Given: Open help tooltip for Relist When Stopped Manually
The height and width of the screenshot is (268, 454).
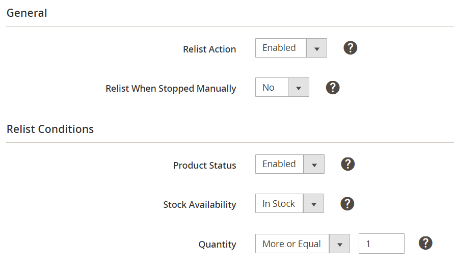Looking at the screenshot, I should click(332, 88).
